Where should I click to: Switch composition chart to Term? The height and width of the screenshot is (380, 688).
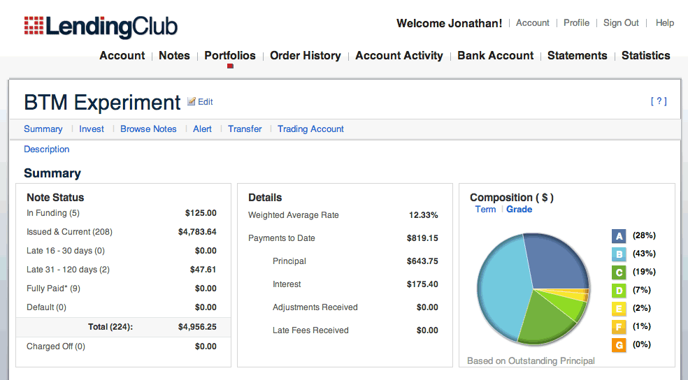[x=485, y=210]
